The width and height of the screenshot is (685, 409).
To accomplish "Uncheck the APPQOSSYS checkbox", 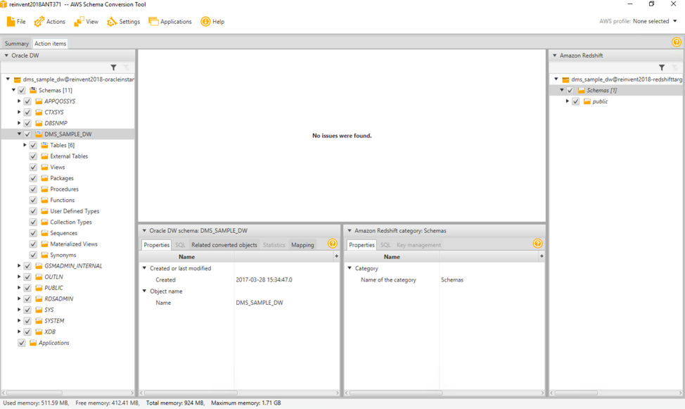I will [x=27, y=101].
